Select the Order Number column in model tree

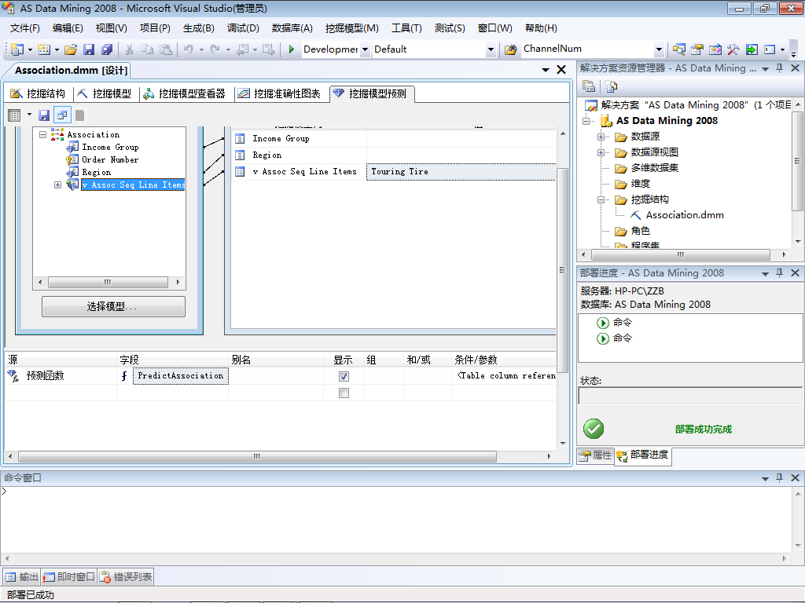pos(110,159)
